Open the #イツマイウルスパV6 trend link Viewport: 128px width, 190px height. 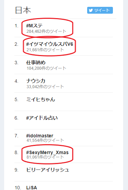pos(50,44)
